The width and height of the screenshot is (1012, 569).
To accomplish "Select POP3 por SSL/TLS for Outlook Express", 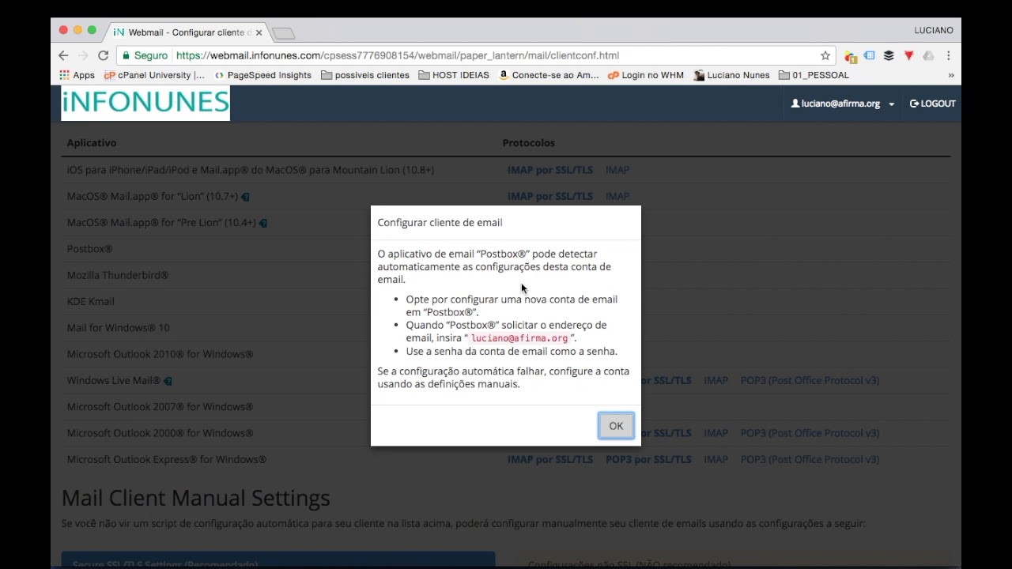I will [x=648, y=459].
